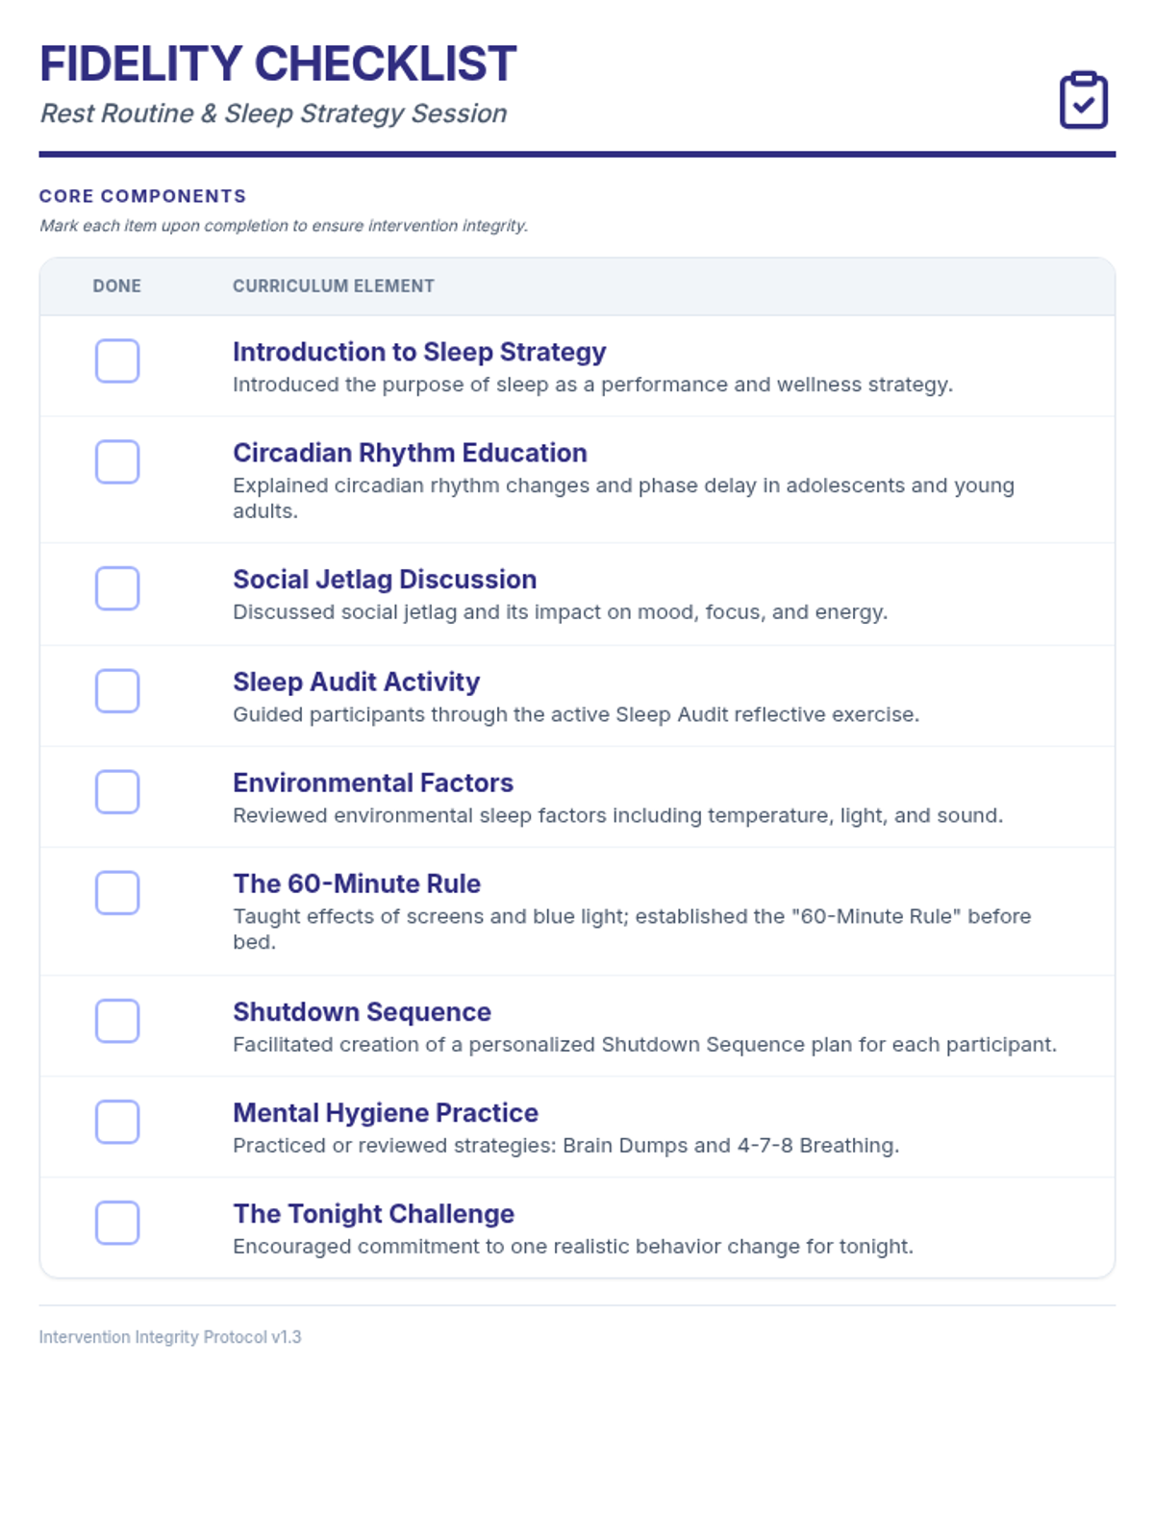Click the DONE column header

117,285
